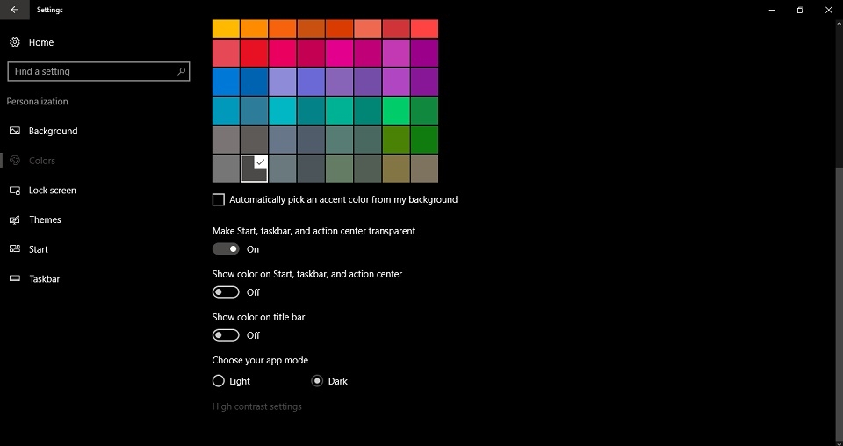Click the back arrow in Settings
The image size is (843, 446).
pos(15,10)
